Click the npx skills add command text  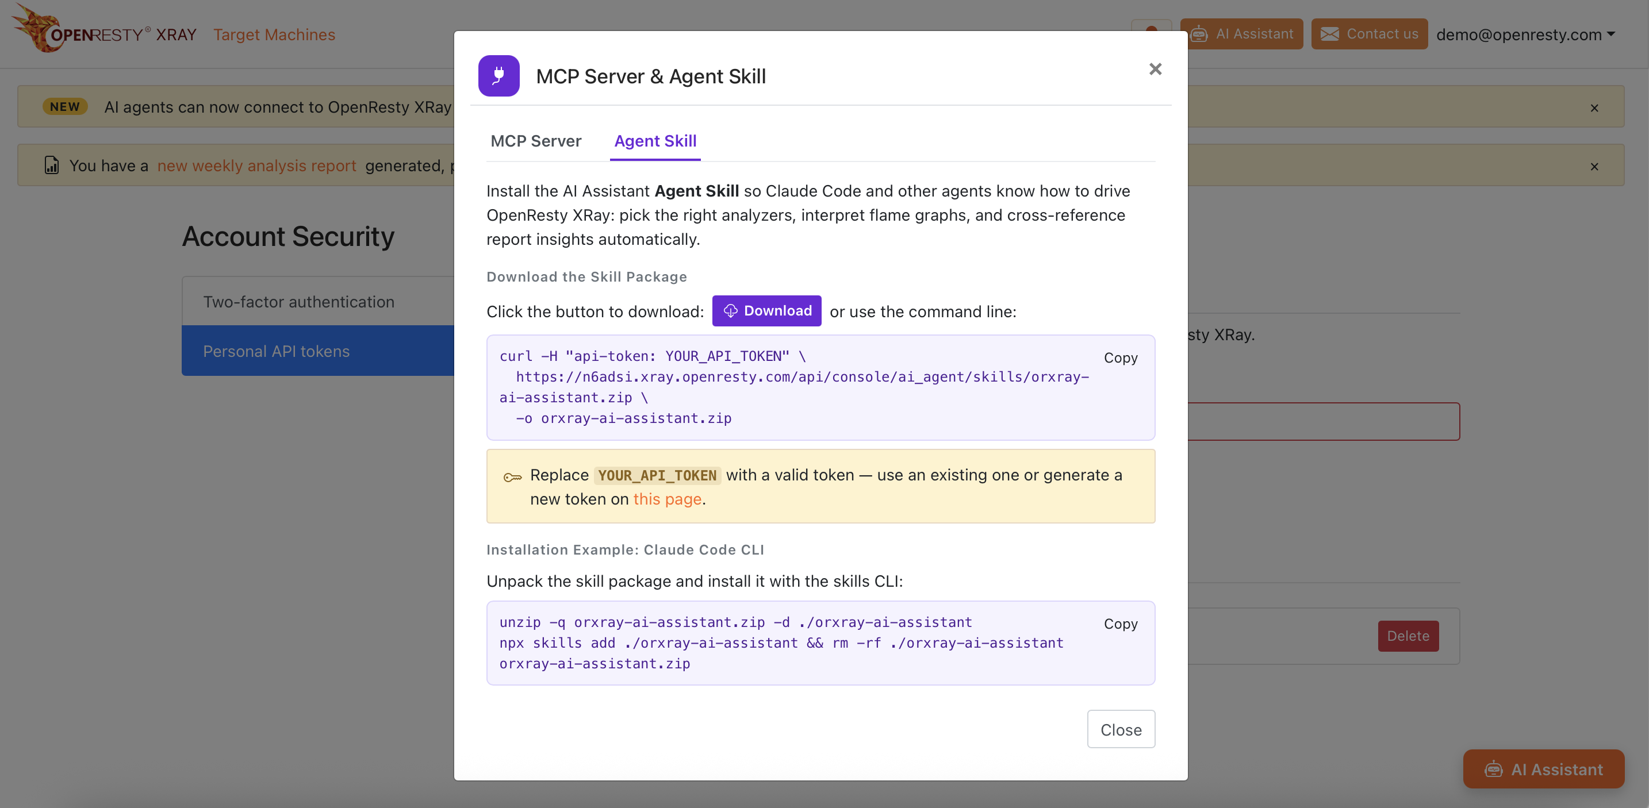[x=781, y=653]
